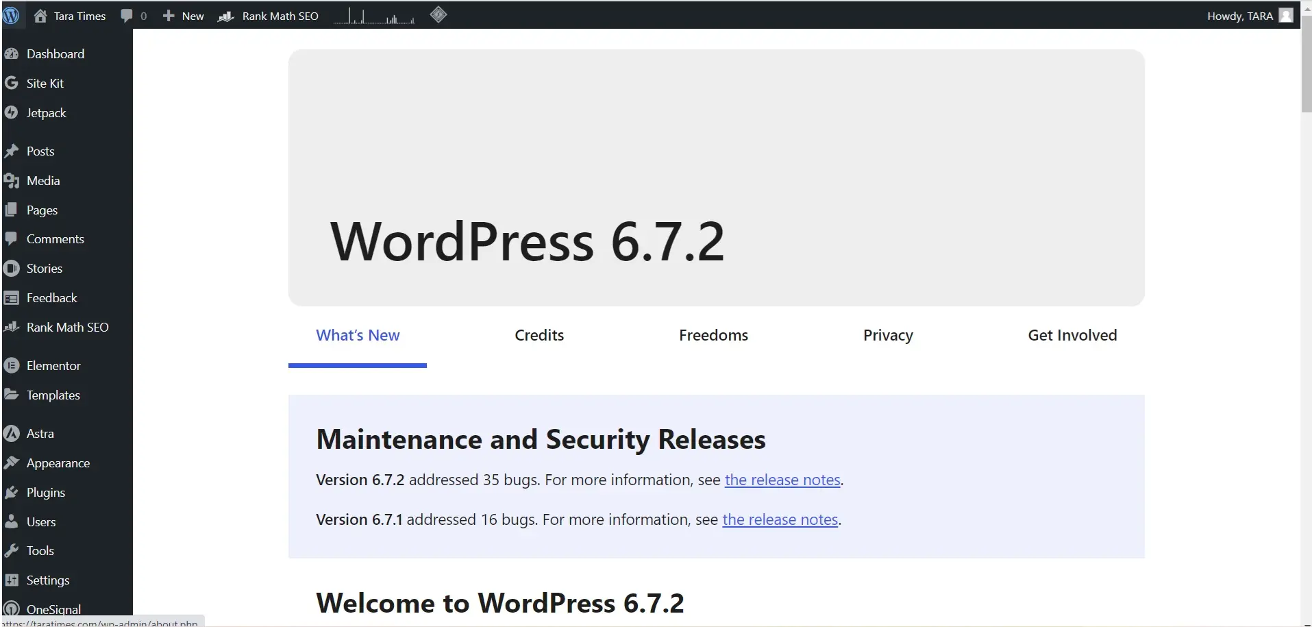Open Jetpack label in sidebar
Image resolution: width=1312 pixels, height=627 pixels.
pos(47,112)
